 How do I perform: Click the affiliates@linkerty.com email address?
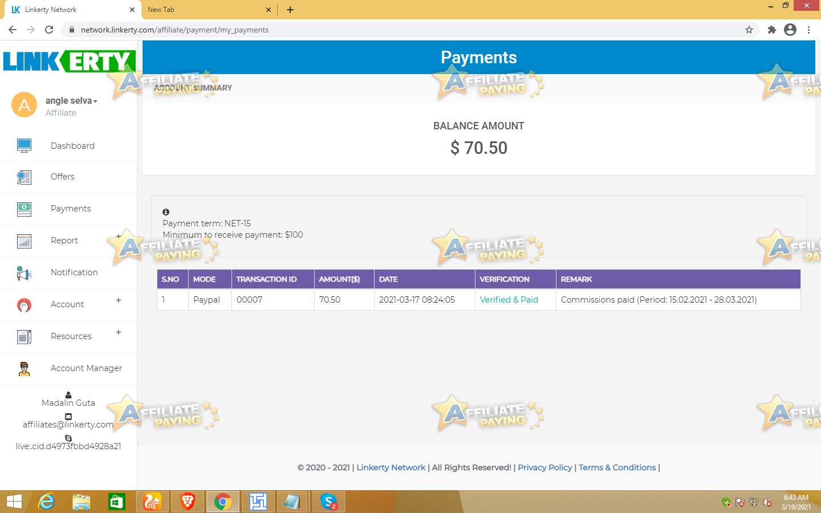click(x=68, y=425)
